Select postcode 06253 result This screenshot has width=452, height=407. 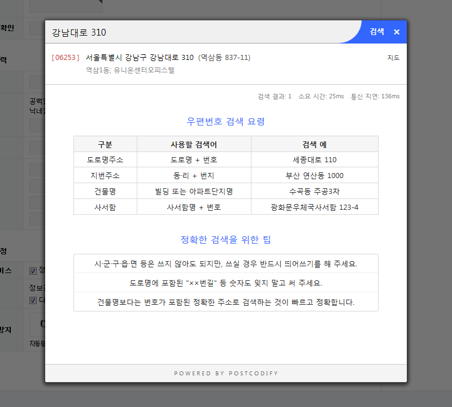click(x=65, y=58)
